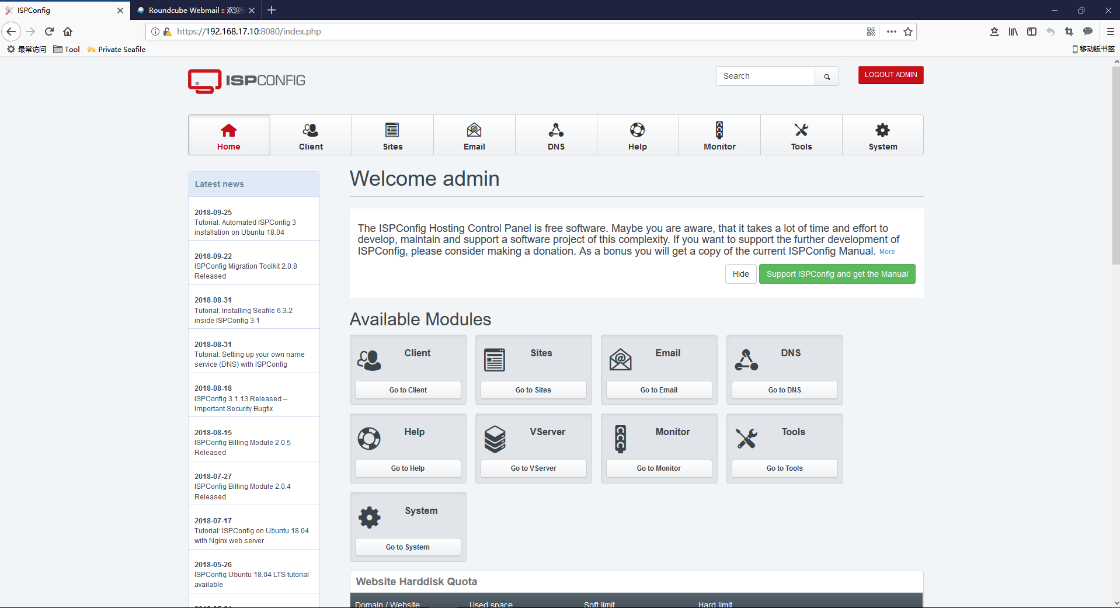The height and width of the screenshot is (608, 1120).
Task: Click the Help module lifebuoy icon
Action: [369, 439]
